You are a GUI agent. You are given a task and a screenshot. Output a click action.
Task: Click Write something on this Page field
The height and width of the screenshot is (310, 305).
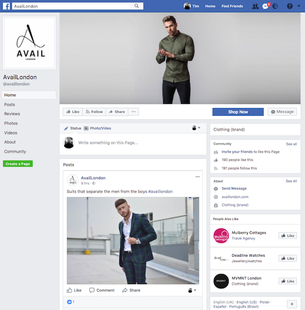pos(108,143)
